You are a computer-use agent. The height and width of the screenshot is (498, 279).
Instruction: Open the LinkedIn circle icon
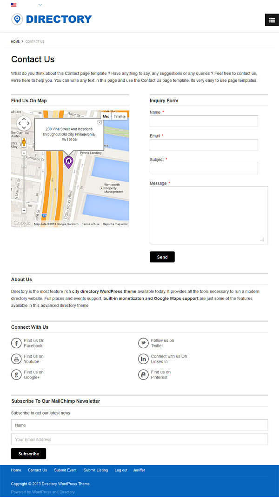(x=143, y=359)
